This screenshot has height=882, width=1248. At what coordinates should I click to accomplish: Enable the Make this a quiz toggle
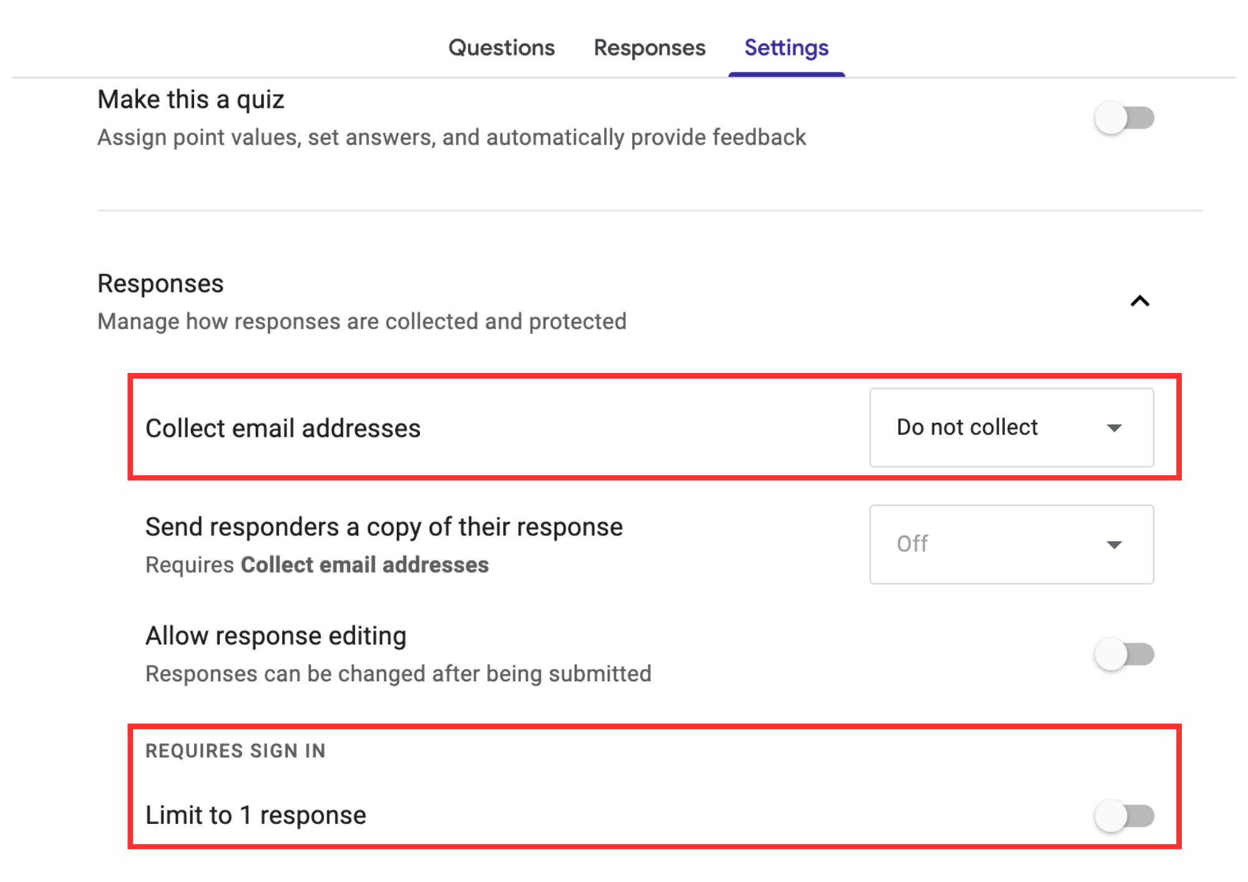1124,118
